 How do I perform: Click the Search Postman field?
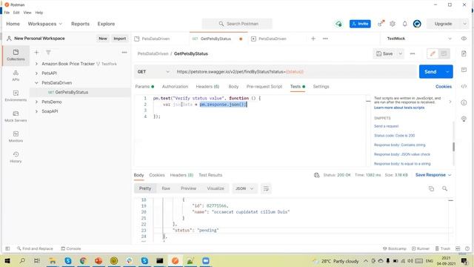point(237,24)
